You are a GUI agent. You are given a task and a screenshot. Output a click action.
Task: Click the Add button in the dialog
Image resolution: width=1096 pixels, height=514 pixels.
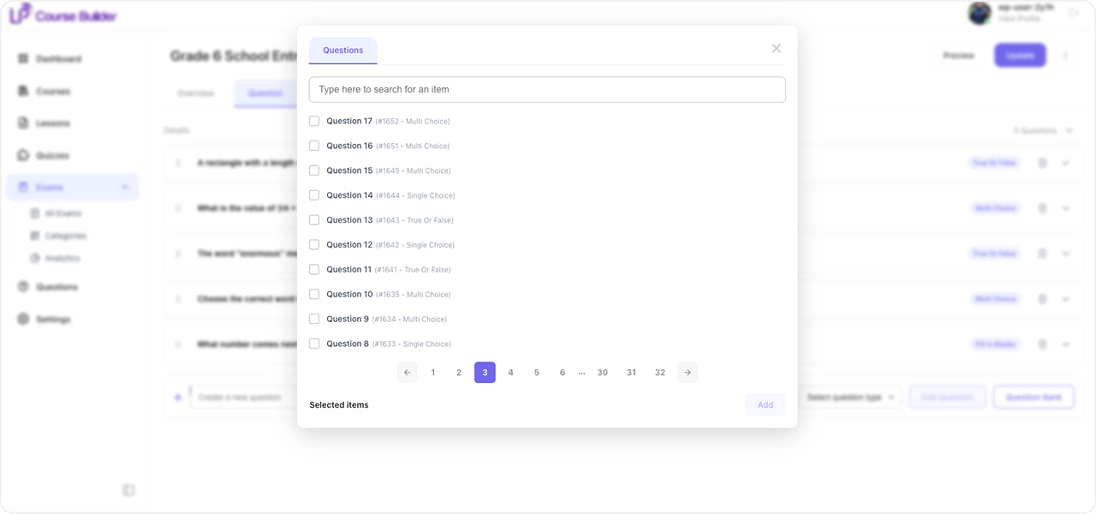(765, 405)
